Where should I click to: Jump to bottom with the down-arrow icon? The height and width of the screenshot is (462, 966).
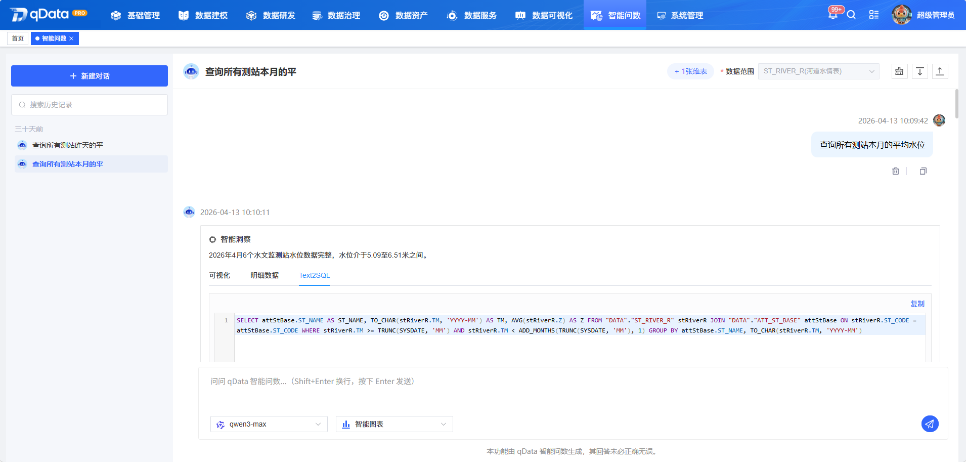point(920,71)
